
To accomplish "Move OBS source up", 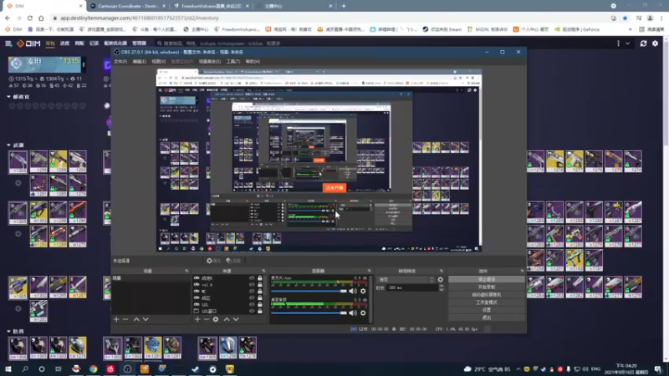I will [x=227, y=319].
